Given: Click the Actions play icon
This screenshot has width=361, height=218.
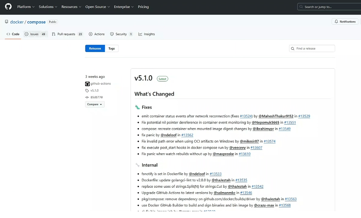Looking at the screenshot, I should coord(90,34).
